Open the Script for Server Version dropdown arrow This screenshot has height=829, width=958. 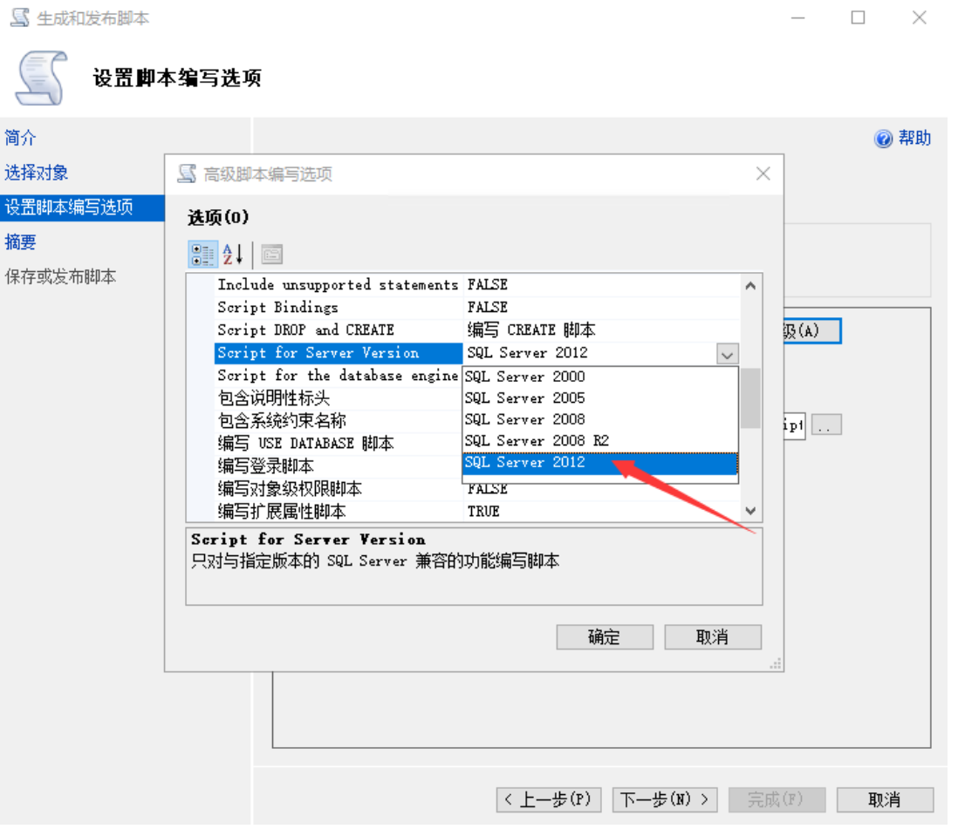click(727, 354)
